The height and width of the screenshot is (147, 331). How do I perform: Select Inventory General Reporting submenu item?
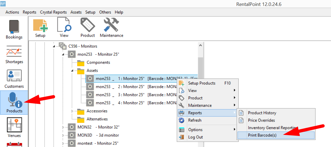point(276,128)
